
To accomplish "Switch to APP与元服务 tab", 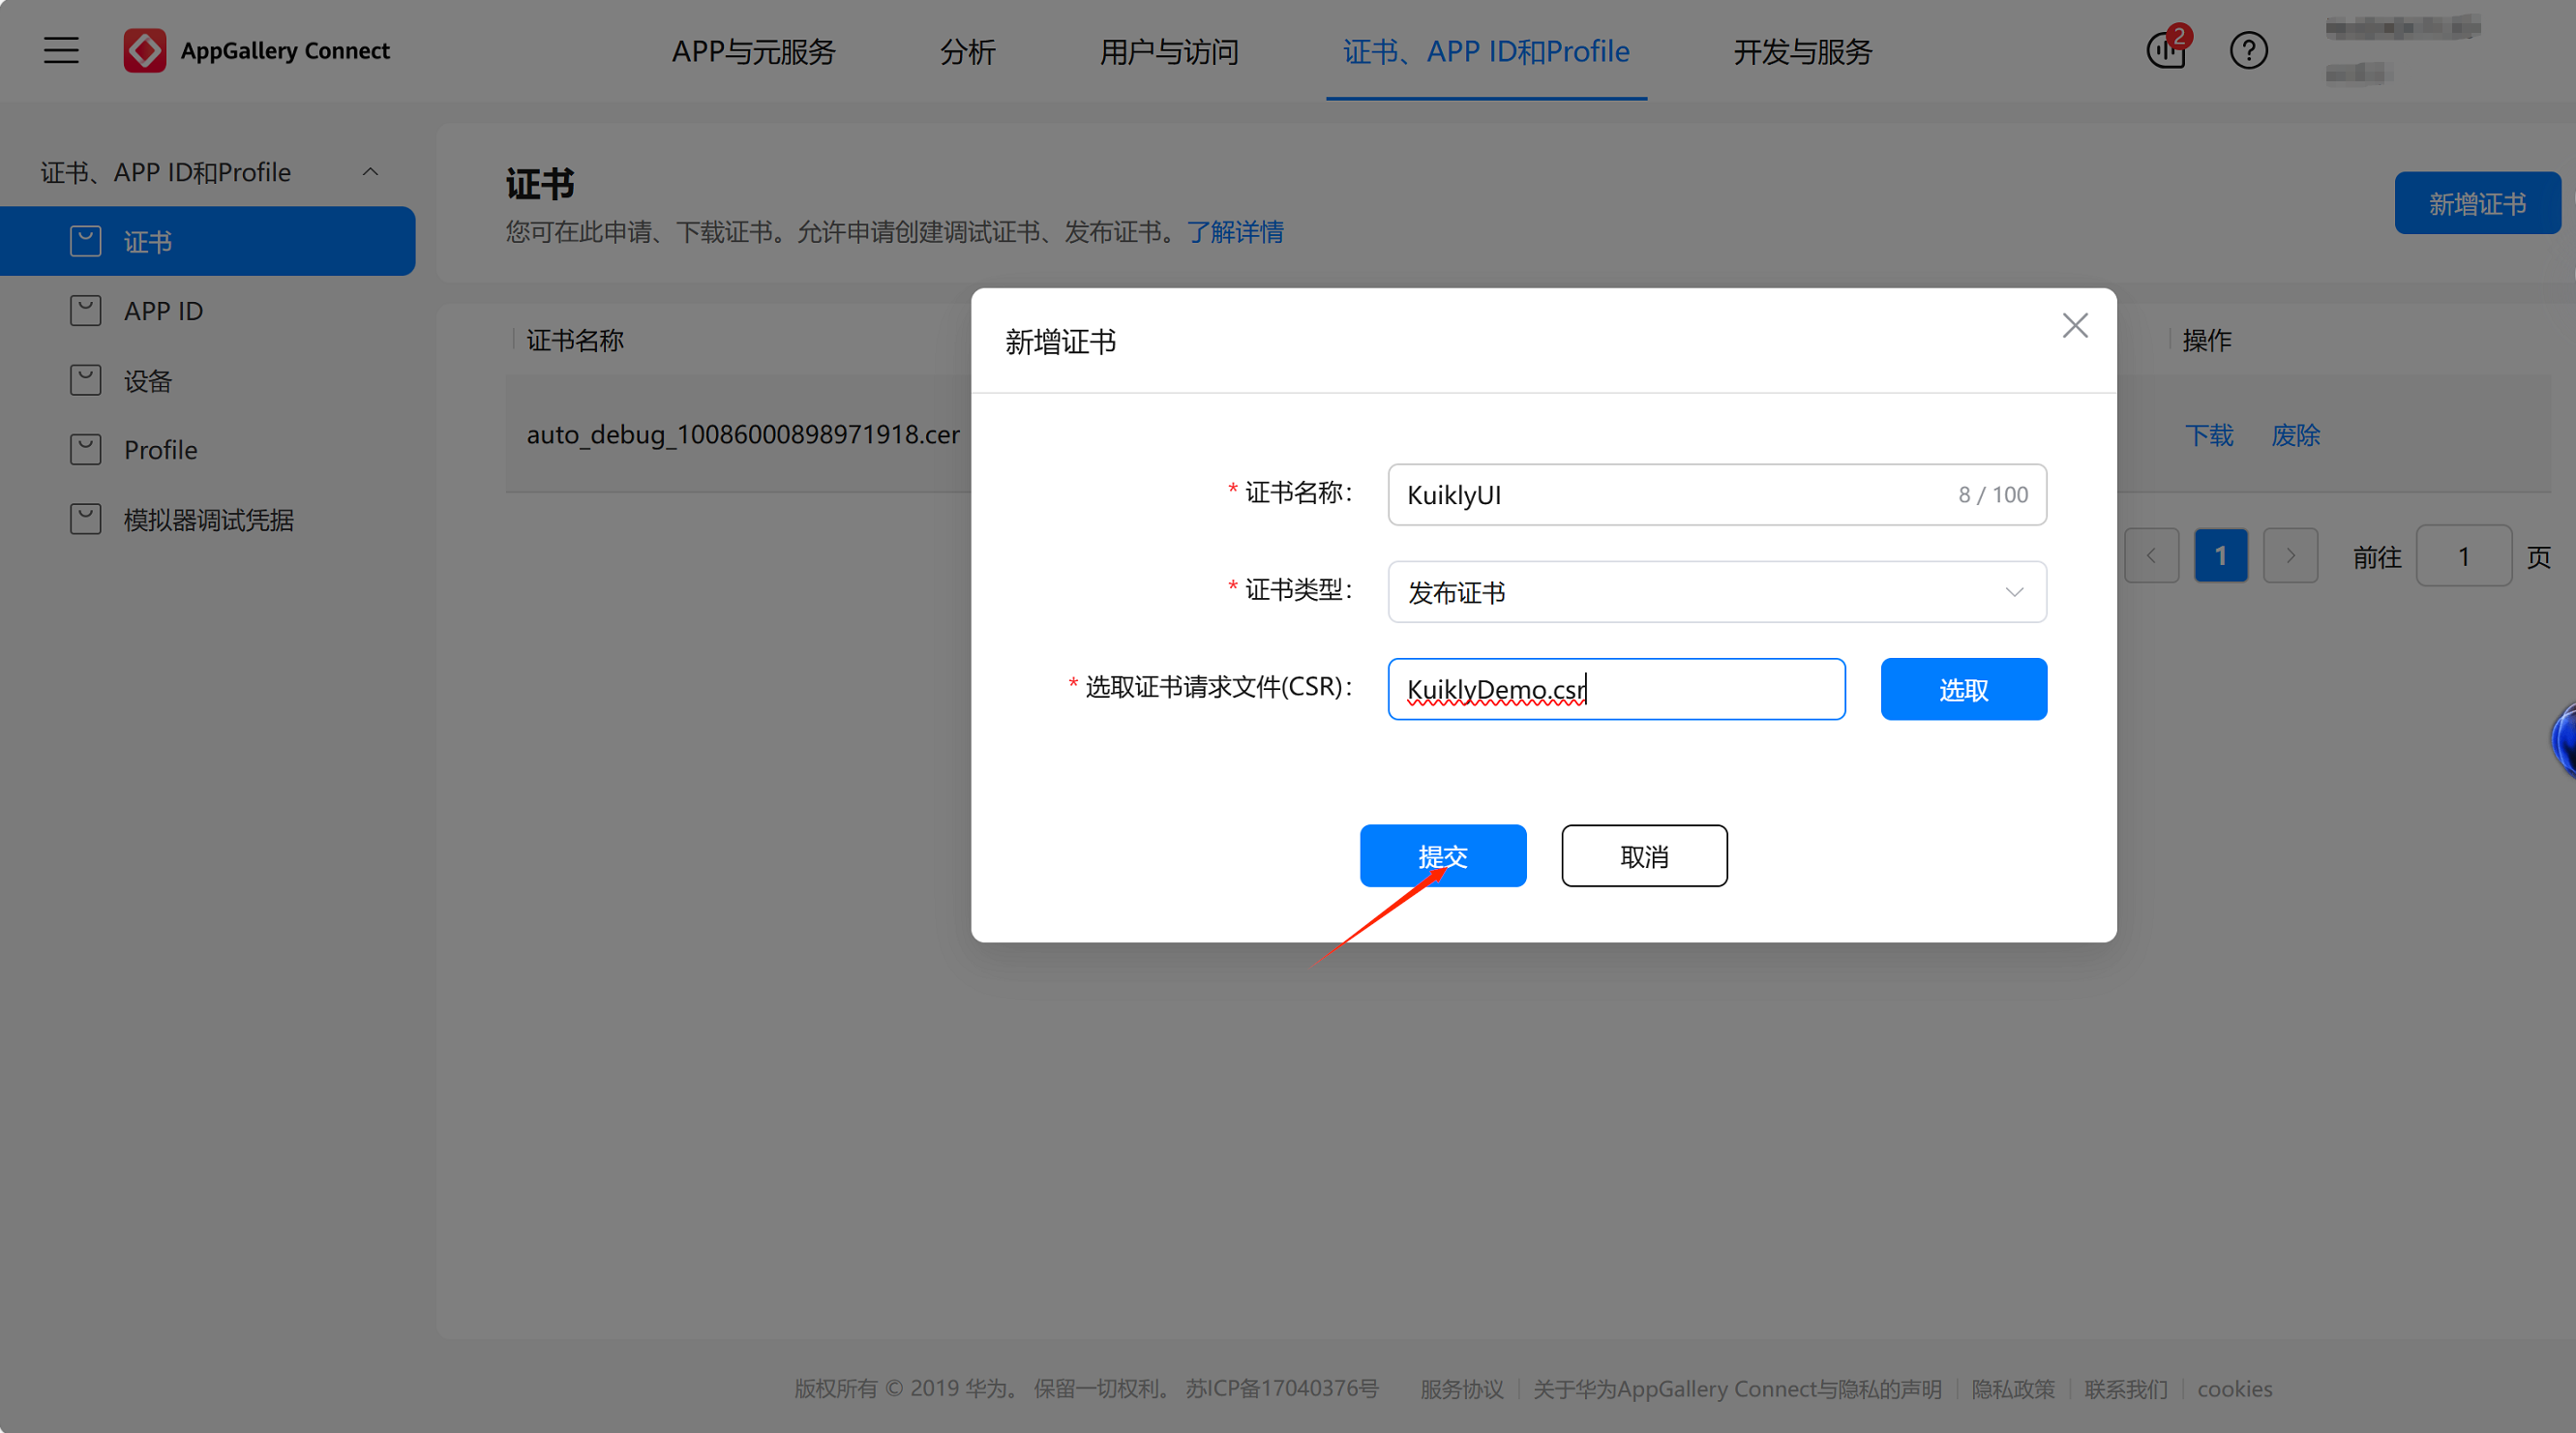I will [753, 51].
